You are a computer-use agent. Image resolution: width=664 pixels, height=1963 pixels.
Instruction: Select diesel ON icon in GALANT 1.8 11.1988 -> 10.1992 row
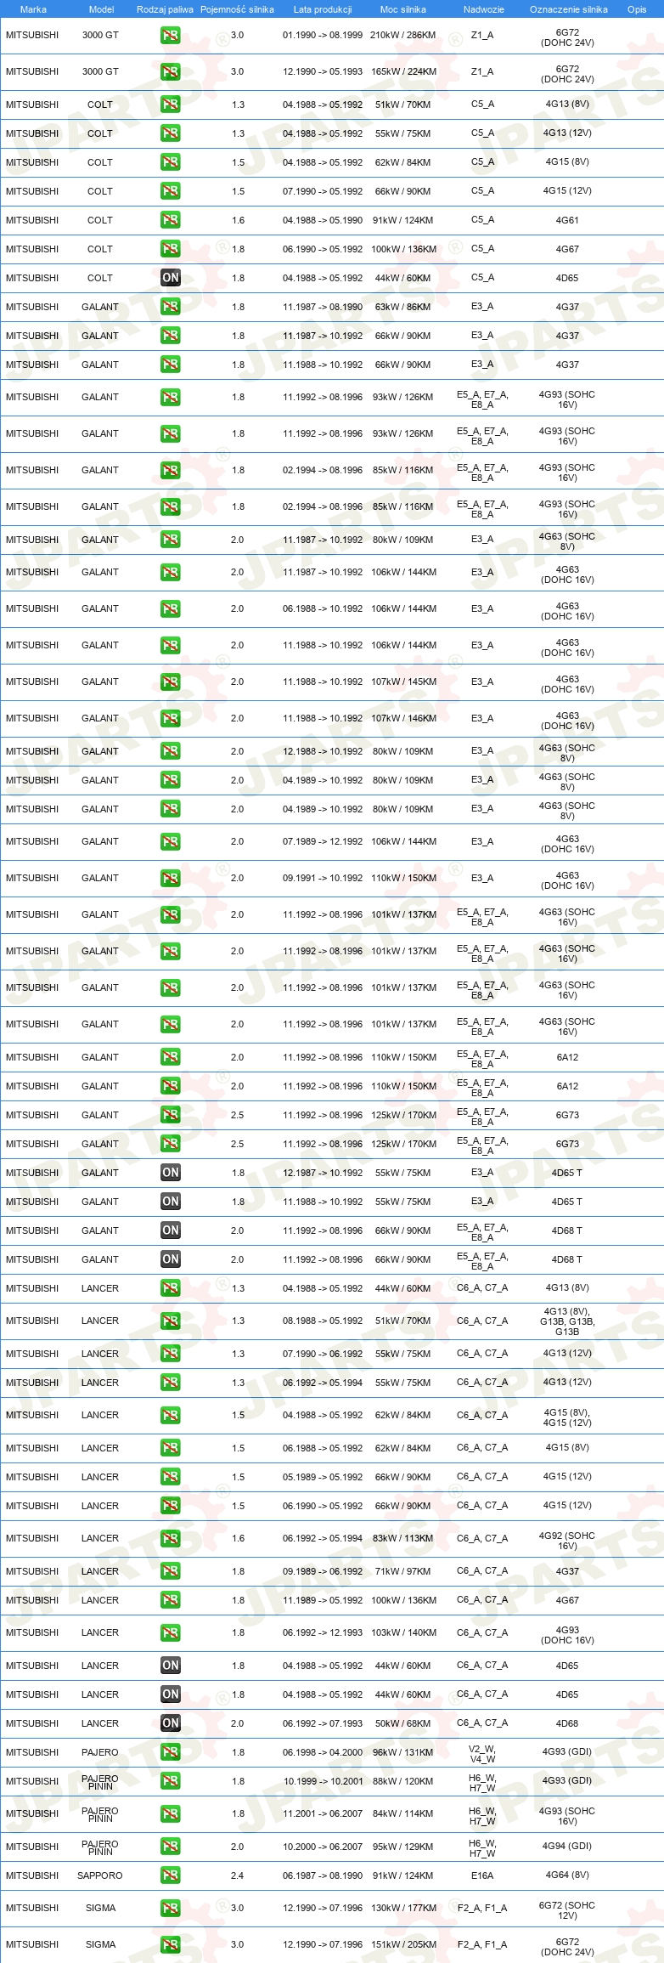pyautogui.click(x=170, y=1202)
